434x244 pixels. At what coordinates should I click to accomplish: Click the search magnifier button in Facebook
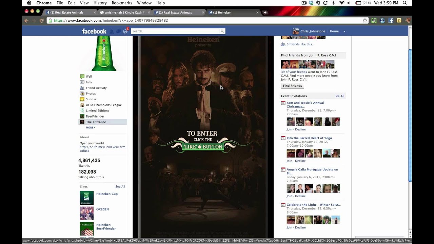[222, 31]
